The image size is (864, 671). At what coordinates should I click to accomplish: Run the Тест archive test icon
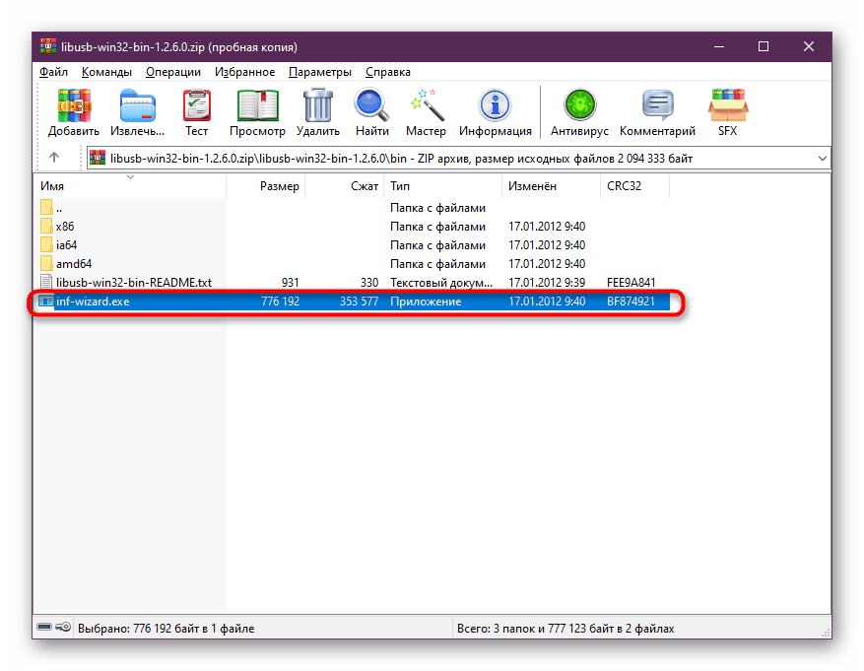197,105
